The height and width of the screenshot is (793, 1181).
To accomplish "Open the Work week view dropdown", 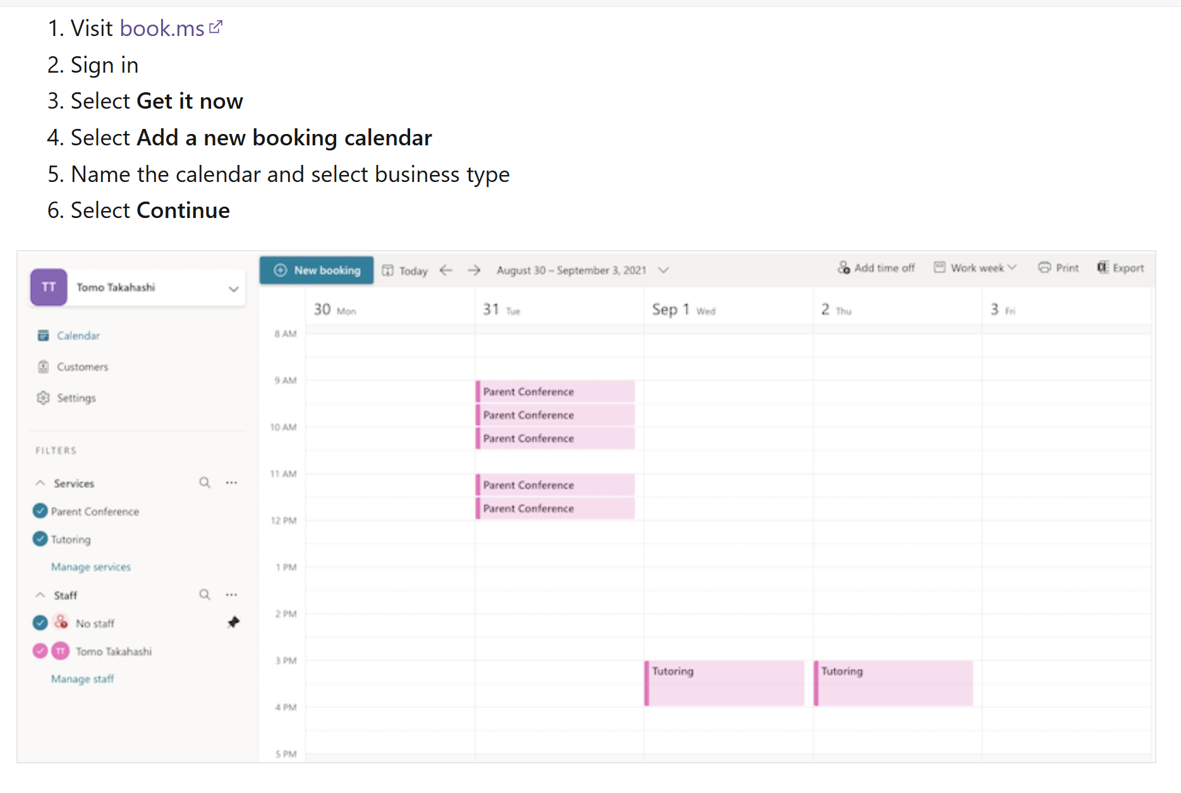I will 975,268.
